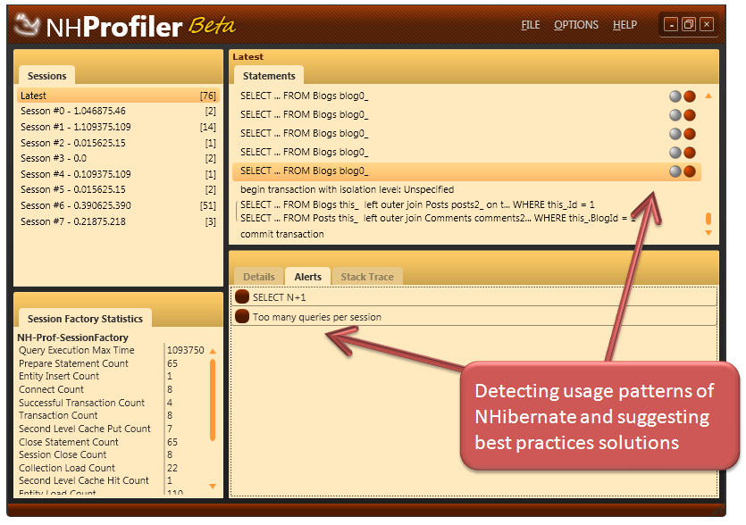746x525 pixels.
Task: Select Sesson #7 - 0.21875.218
Action: click(118, 221)
